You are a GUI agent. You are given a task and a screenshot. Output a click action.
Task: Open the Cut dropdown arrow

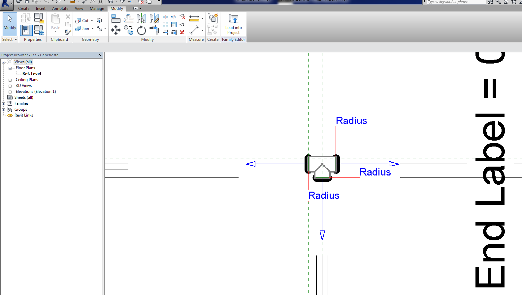pyautogui.click(x=92, y=21)
